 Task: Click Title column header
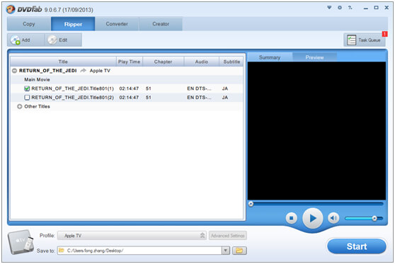(63, 62)
